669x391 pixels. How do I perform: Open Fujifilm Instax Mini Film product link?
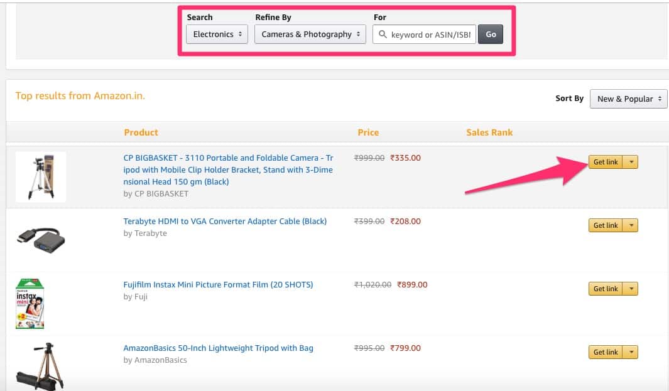click(x=218, y=285)
